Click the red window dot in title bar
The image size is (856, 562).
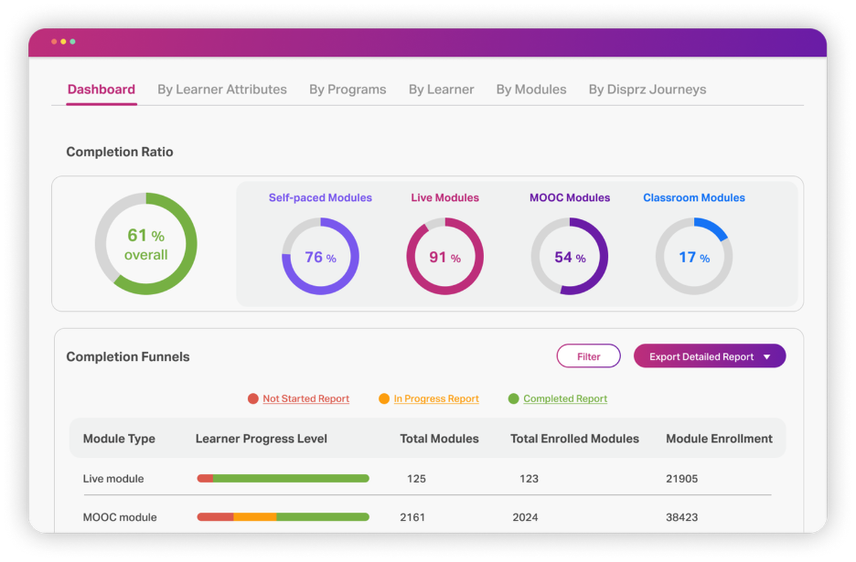(54, 42)
